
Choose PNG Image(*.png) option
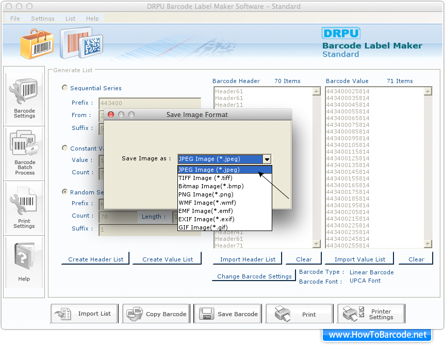[225, 194]
